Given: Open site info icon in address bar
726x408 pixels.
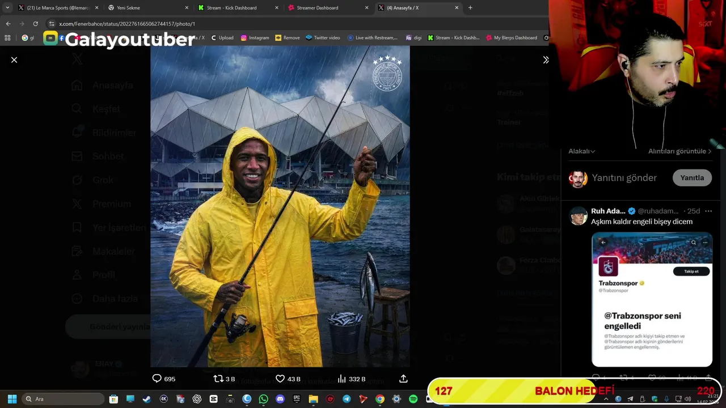Looking at the screenshot, I should (x=52, y=24).
